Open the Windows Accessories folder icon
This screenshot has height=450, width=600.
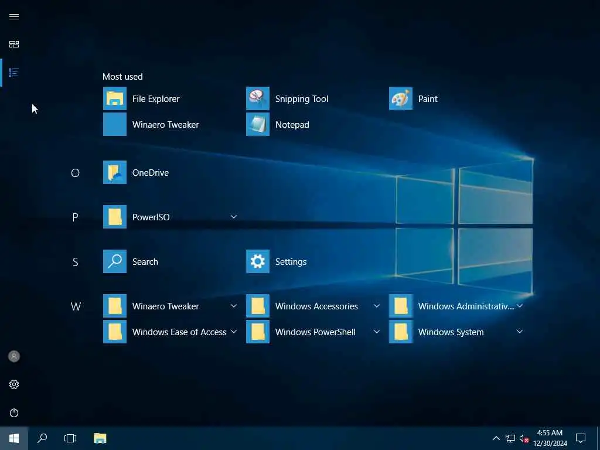pos(258,306)
